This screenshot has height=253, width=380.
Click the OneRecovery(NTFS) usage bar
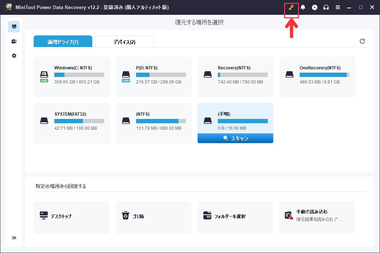coord(325,75)
